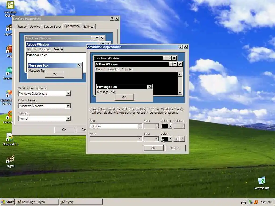275x206 pixels.
Task: Switch to Themes tab in Display Properties
Action: coord(21,27)
